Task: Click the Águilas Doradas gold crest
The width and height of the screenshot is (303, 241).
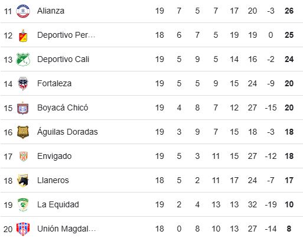Action: pos(23,132)
